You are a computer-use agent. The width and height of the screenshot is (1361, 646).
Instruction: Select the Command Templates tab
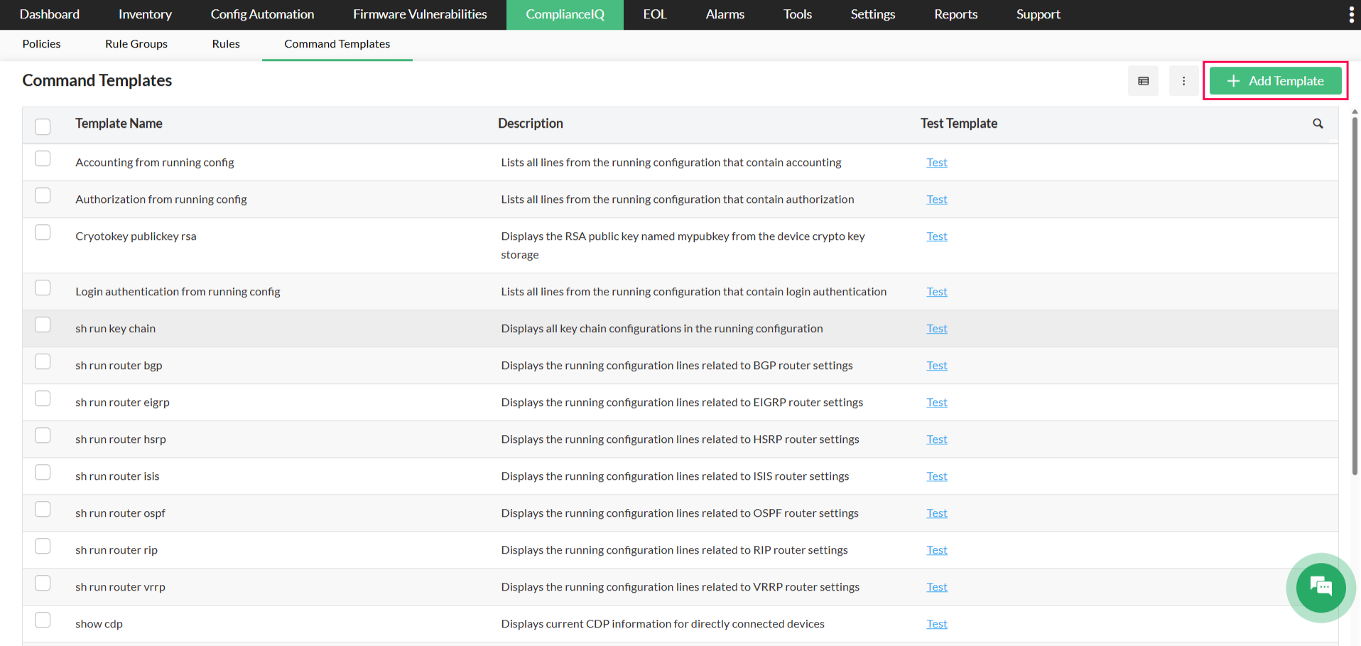pos(337,44)
